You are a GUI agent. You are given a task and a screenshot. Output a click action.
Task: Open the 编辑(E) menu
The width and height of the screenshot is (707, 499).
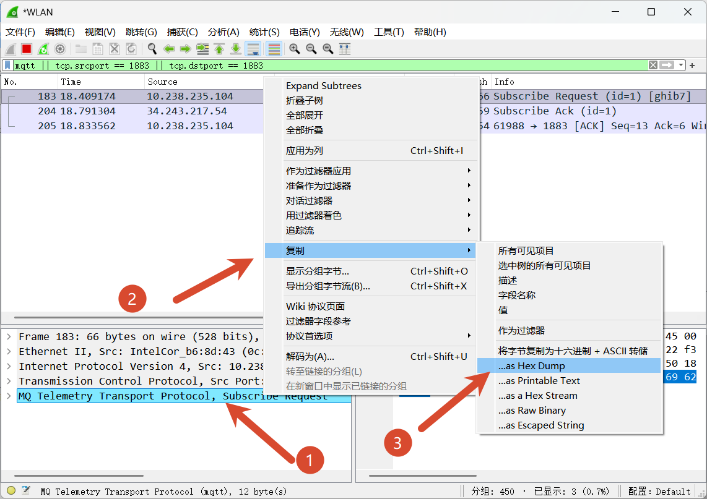[x=60, y=32]
